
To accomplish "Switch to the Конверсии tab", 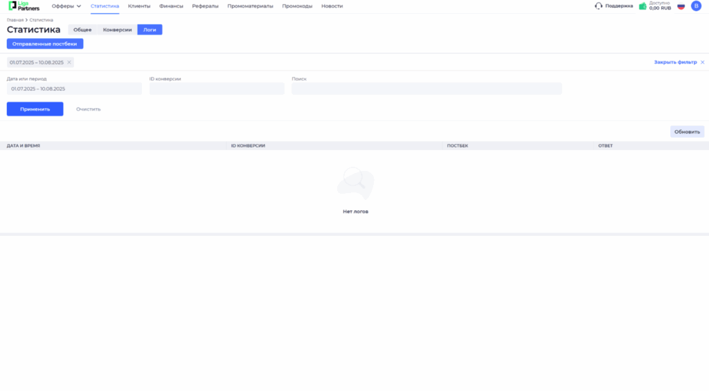I will tap(117, 30).
